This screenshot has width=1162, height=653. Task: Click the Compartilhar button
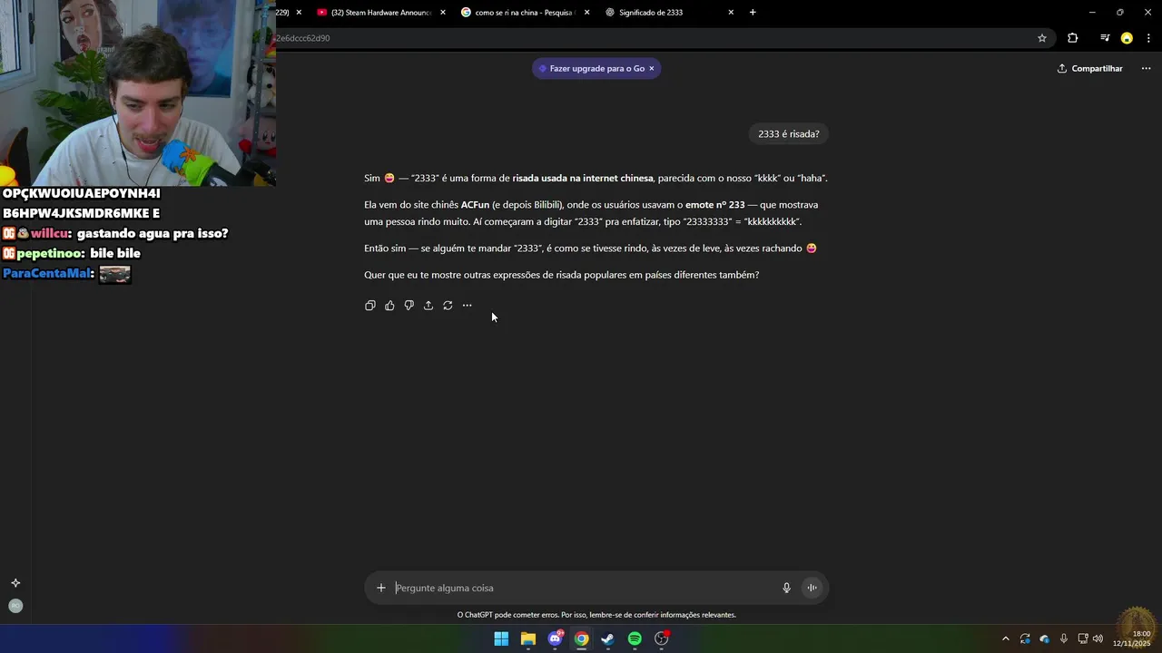tap(1090, 68)
